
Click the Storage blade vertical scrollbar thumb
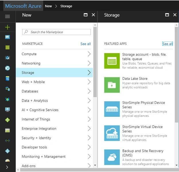coord(176,75)
